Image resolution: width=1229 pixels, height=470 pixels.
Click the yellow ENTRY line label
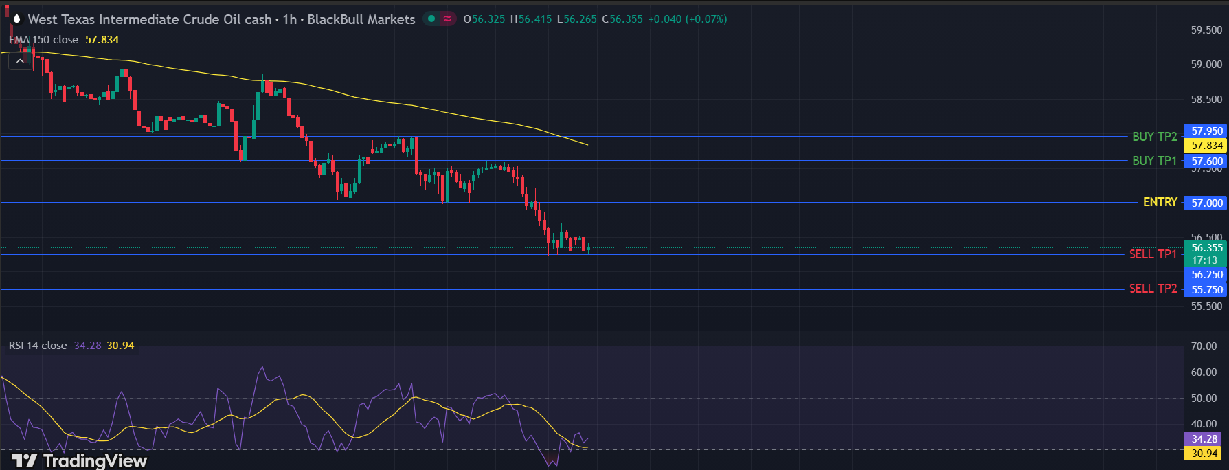pos(1160,202)
